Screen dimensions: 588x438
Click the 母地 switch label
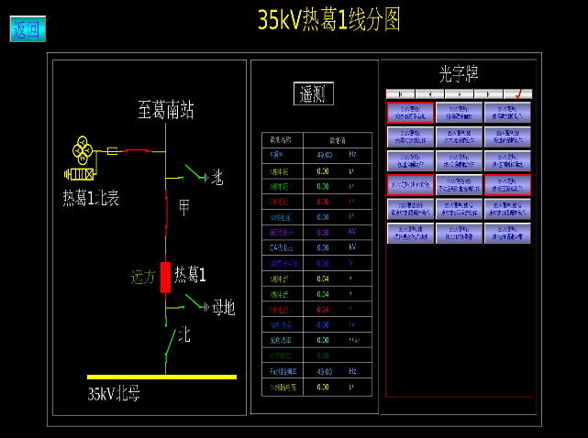[x=224, y=307]
